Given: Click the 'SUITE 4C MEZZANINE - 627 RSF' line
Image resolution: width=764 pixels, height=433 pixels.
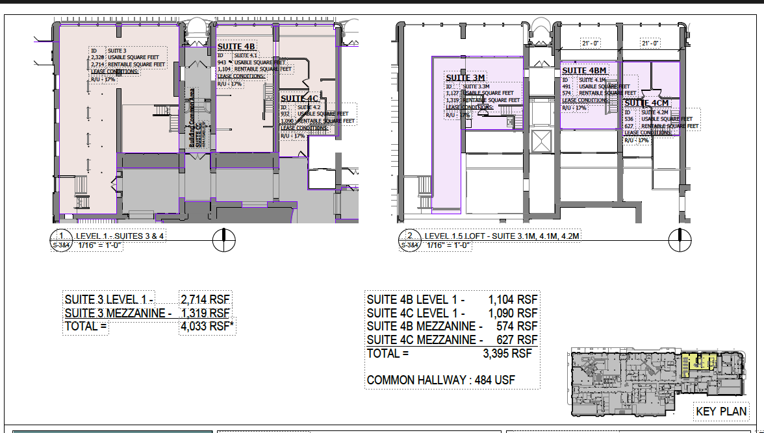Looking at the screenshot, I should pos(452,340).
